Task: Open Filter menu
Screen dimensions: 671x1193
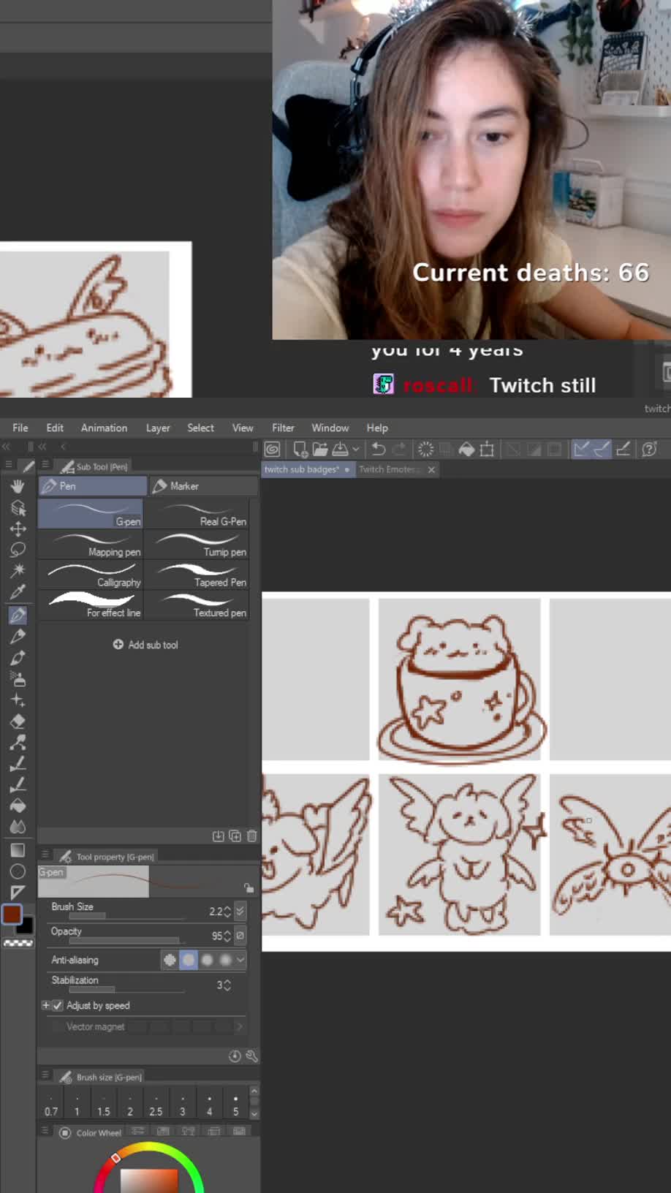Action: (x=283, y=428)
